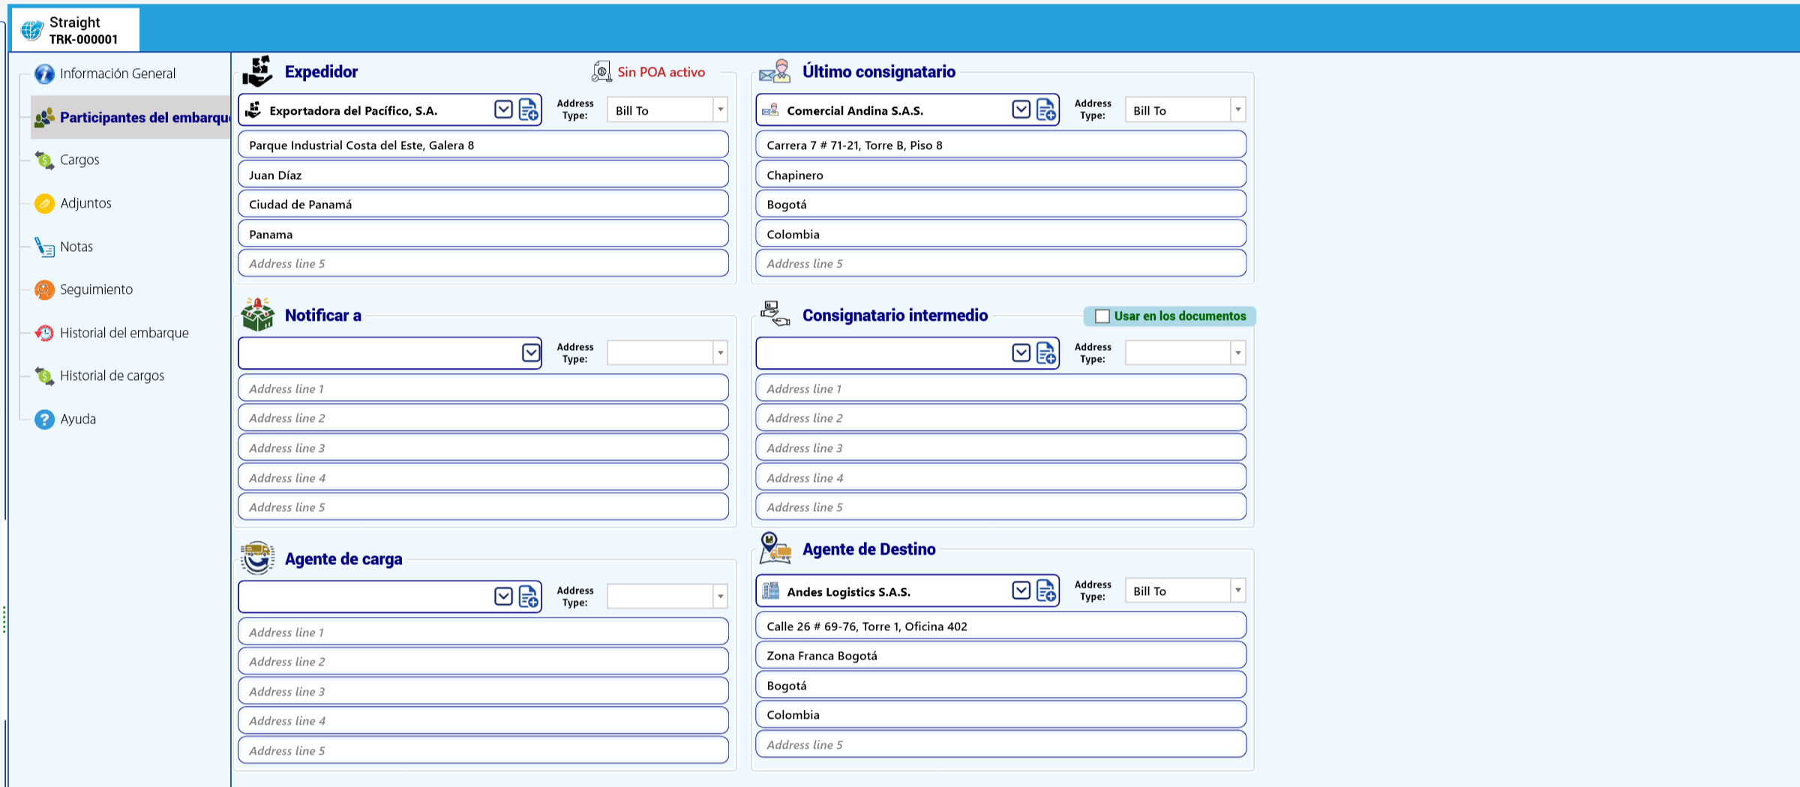The image size is (1800, 787).
Task: Click the Historial de cargos icon
Action: click(44, 376)
